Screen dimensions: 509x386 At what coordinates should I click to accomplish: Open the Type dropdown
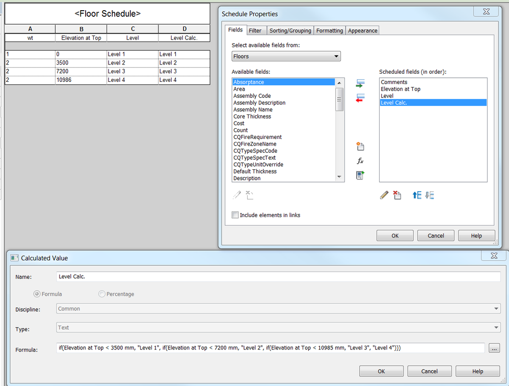(278, 328)
